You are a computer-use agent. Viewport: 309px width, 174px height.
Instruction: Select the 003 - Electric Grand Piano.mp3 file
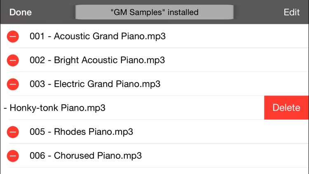point(95,84)
